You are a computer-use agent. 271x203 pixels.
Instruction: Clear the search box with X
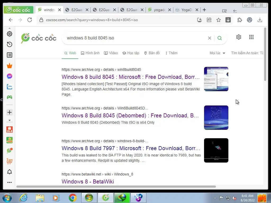pos(210,38)
